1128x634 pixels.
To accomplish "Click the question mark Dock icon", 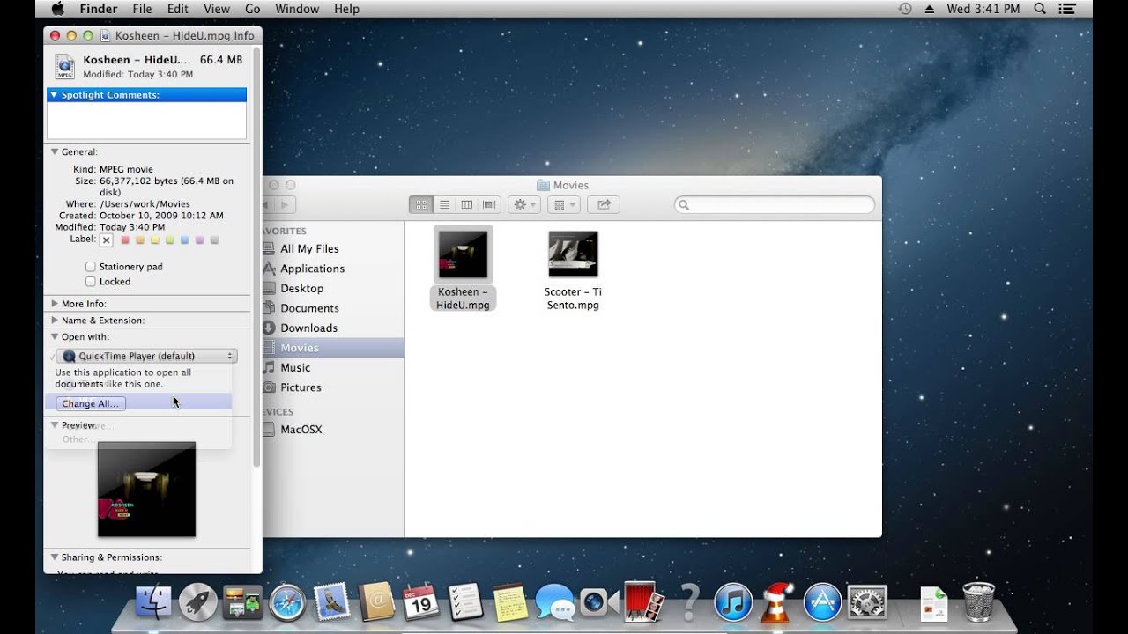I will (690, 602).
